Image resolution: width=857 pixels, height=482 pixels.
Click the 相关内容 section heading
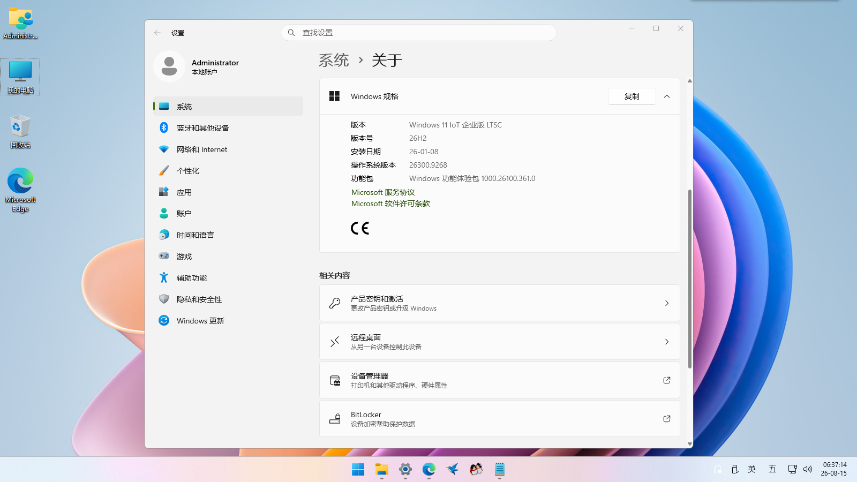pos(335,275)
